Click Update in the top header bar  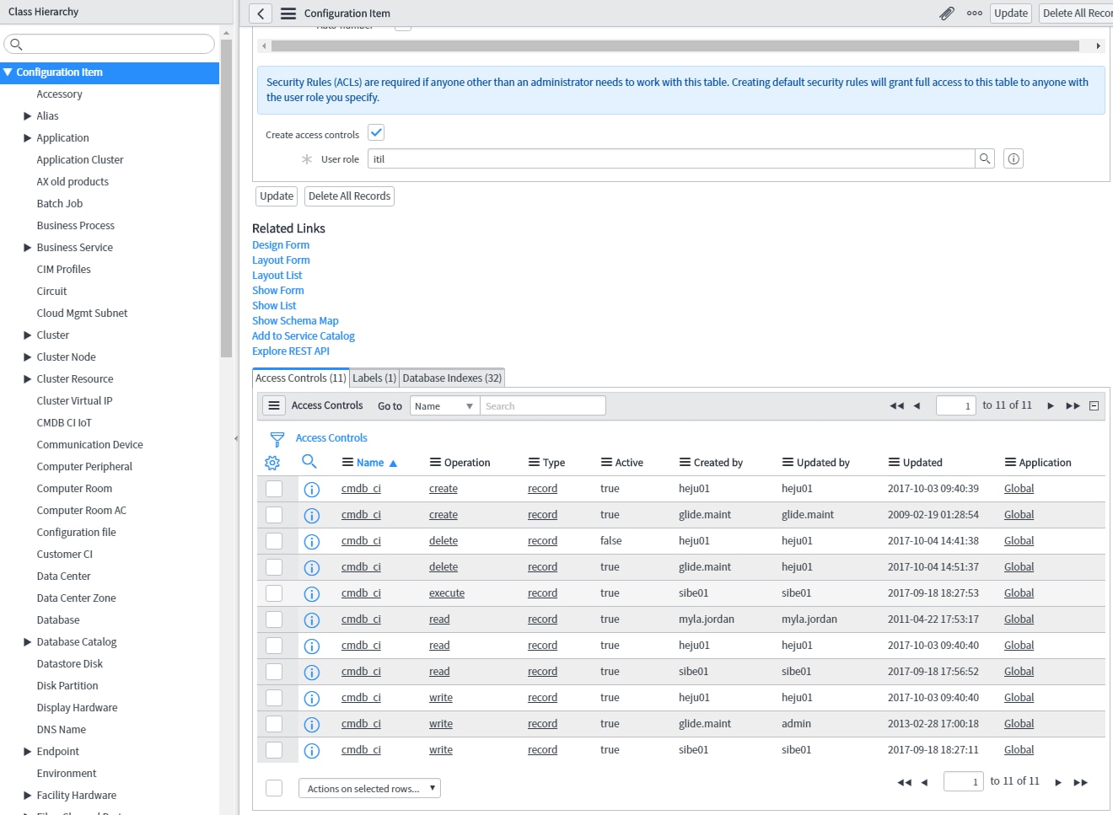1010,13
